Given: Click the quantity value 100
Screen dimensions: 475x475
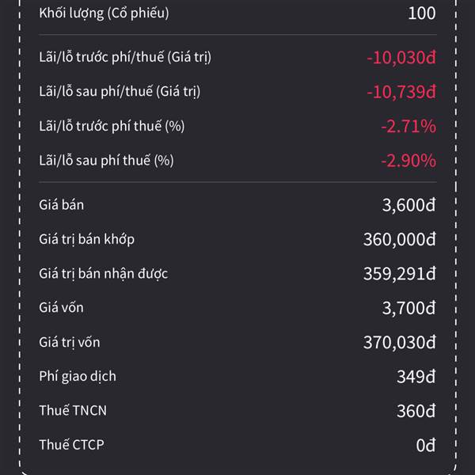Looking at the screenshot, I should point(422,13).
